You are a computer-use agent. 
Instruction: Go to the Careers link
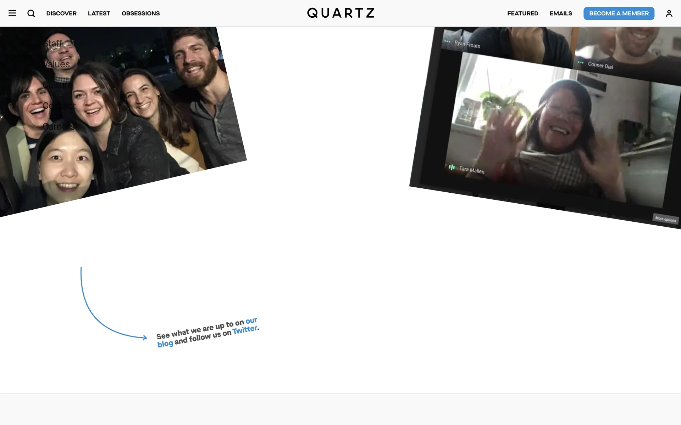(x=59, y=126)
